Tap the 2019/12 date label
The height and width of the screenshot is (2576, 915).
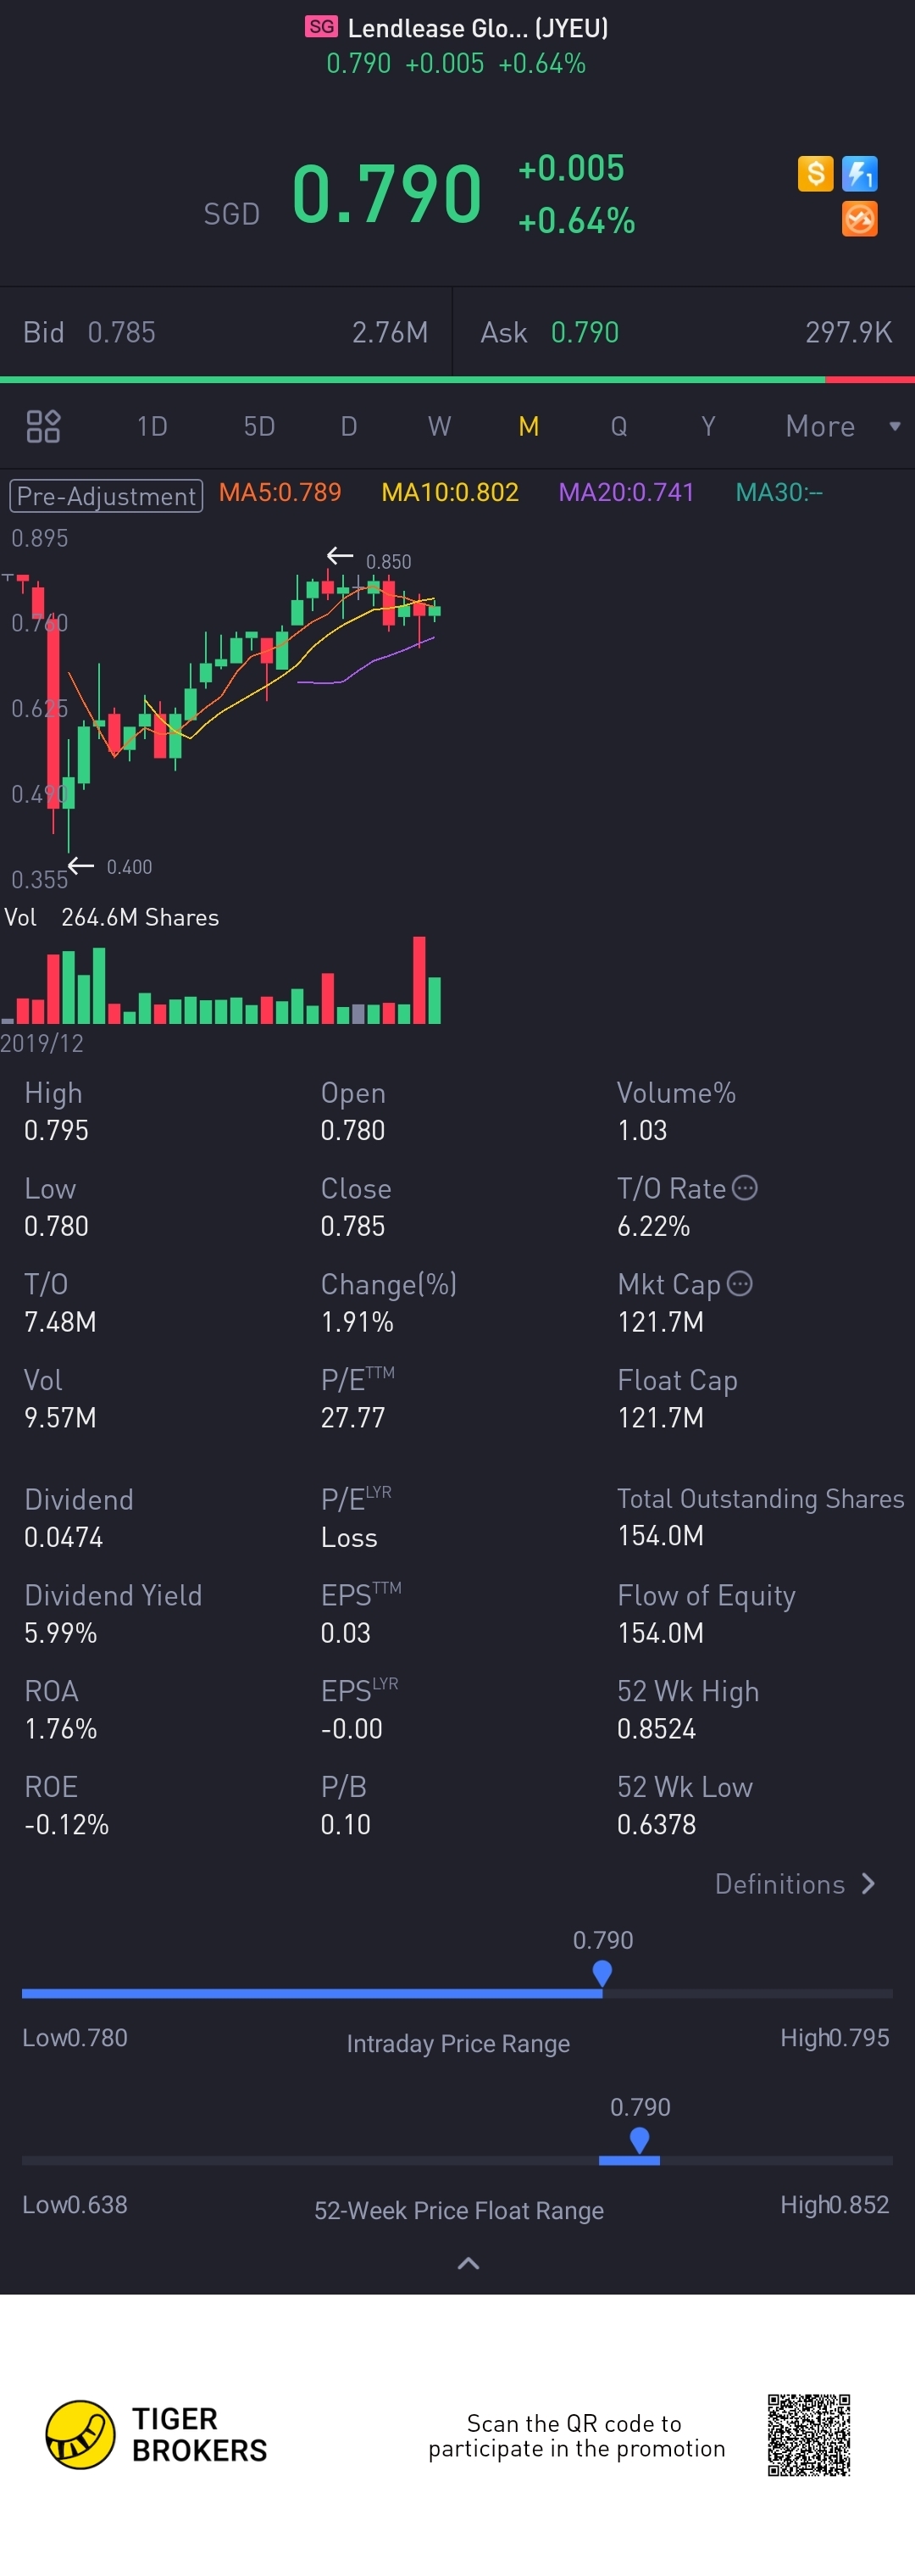(x=42, y=1043)
